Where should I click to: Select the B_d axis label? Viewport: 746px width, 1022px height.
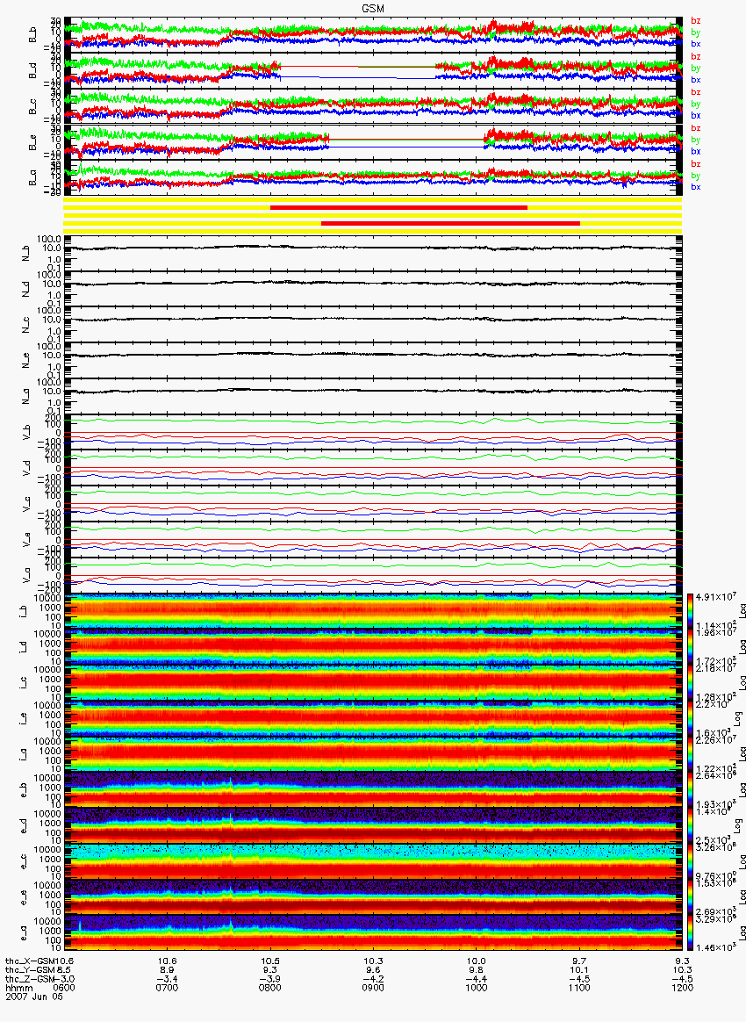(32, 71)
